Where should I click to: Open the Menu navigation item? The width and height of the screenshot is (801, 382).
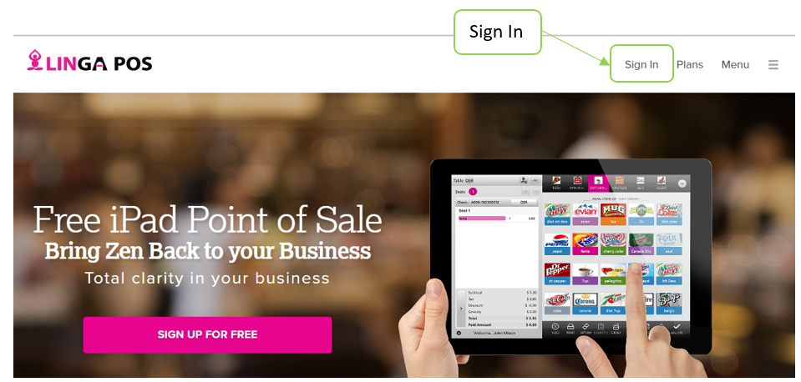click(x=735, y=65)
